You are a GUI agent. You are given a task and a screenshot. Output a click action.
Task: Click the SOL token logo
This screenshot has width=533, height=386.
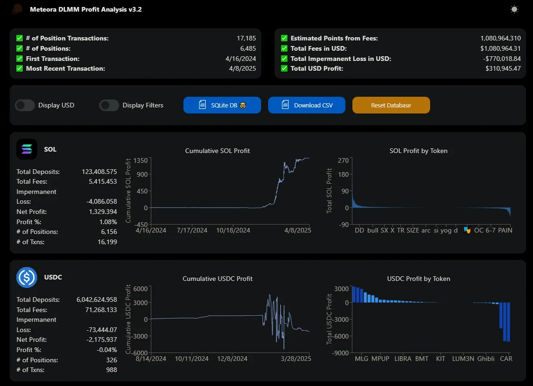(27, 149)
